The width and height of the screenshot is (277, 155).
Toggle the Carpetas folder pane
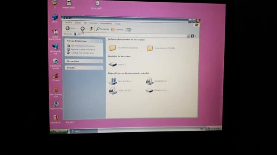pyautogui.click(x=117, y=30)
